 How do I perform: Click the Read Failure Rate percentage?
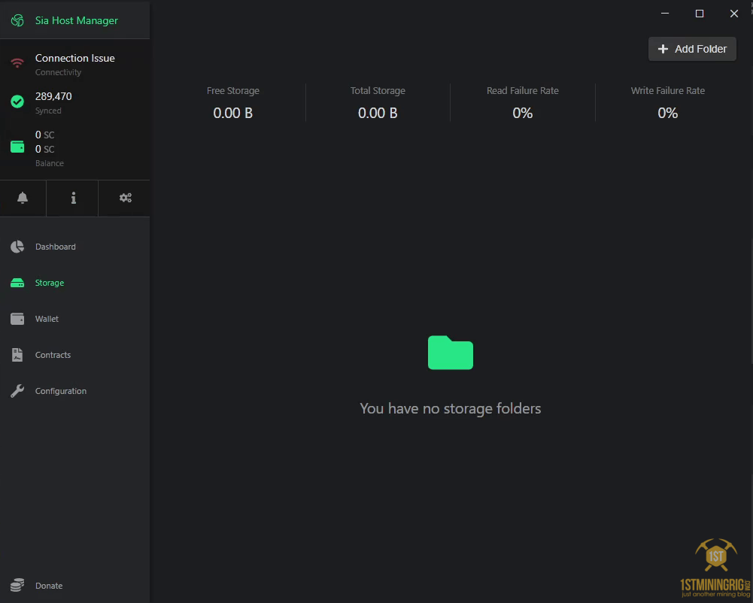523,113
